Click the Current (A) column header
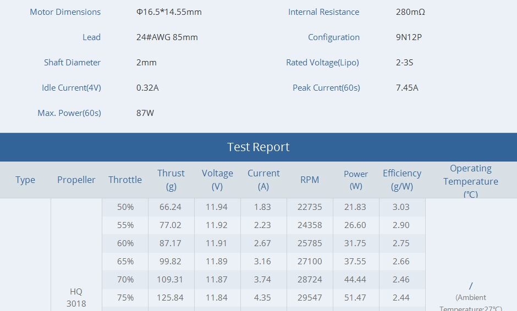 pos(263,180)
